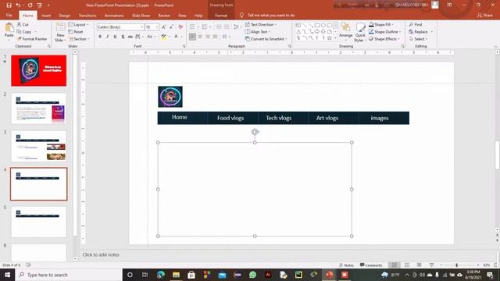This screenshot has width=500, height=281.
Task: Click the Redo/Repeat icon
Action: tap(30, 5)
